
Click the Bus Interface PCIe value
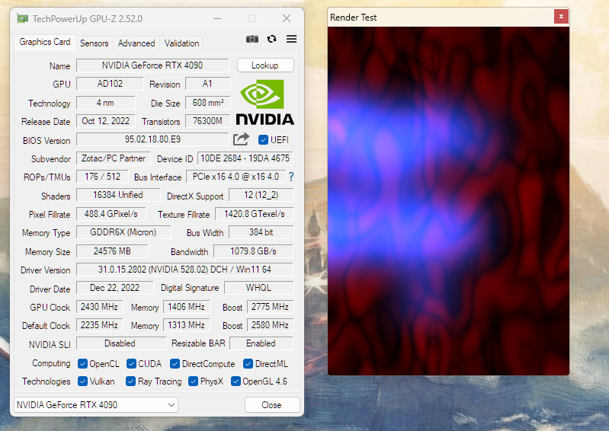click(236, 177)
